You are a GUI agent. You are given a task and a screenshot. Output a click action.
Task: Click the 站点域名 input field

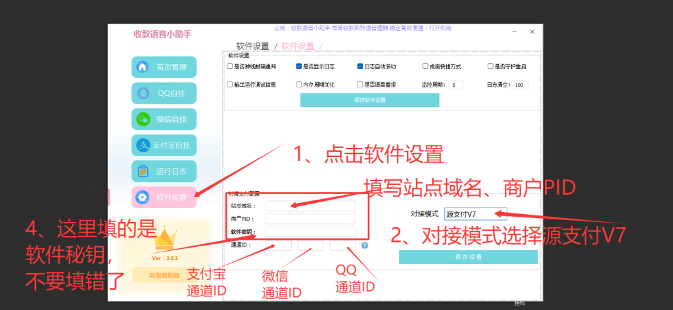click(x=310, y=206)
